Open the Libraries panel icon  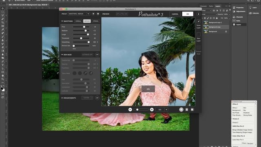click(250, 13)
